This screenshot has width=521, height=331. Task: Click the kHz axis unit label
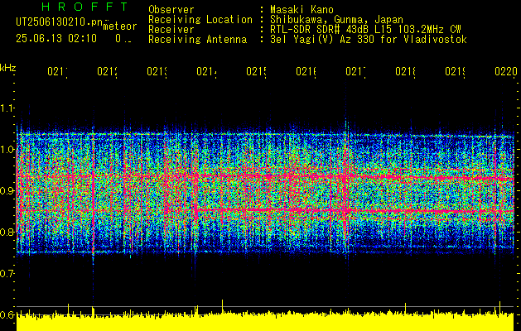pyautogui.click(x=7, y=69)
